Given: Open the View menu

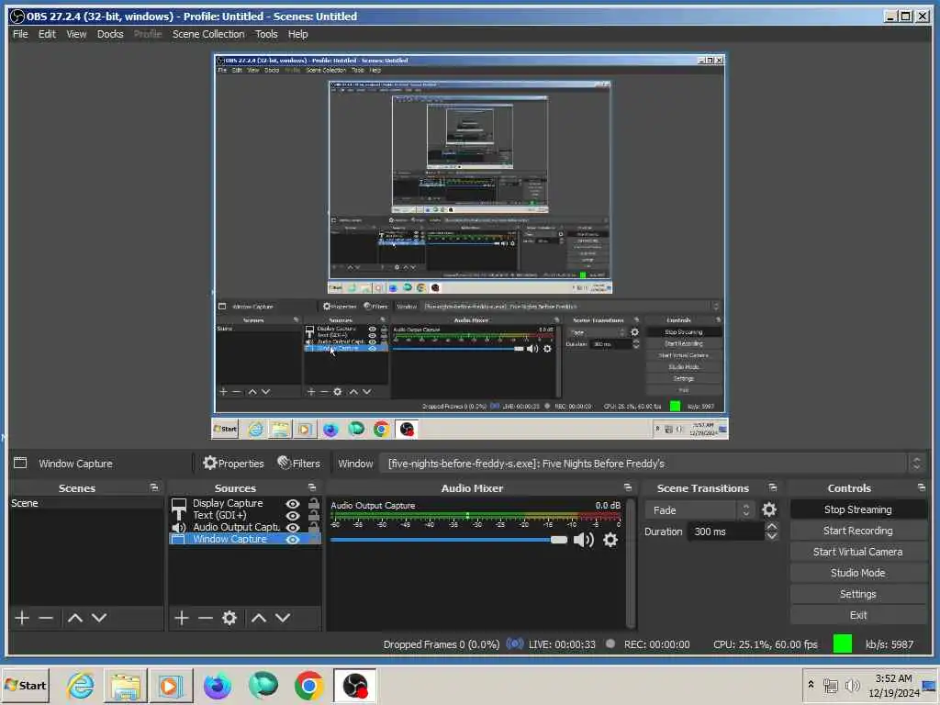Looking at the screenshot, I should click(x=76, y=34).
